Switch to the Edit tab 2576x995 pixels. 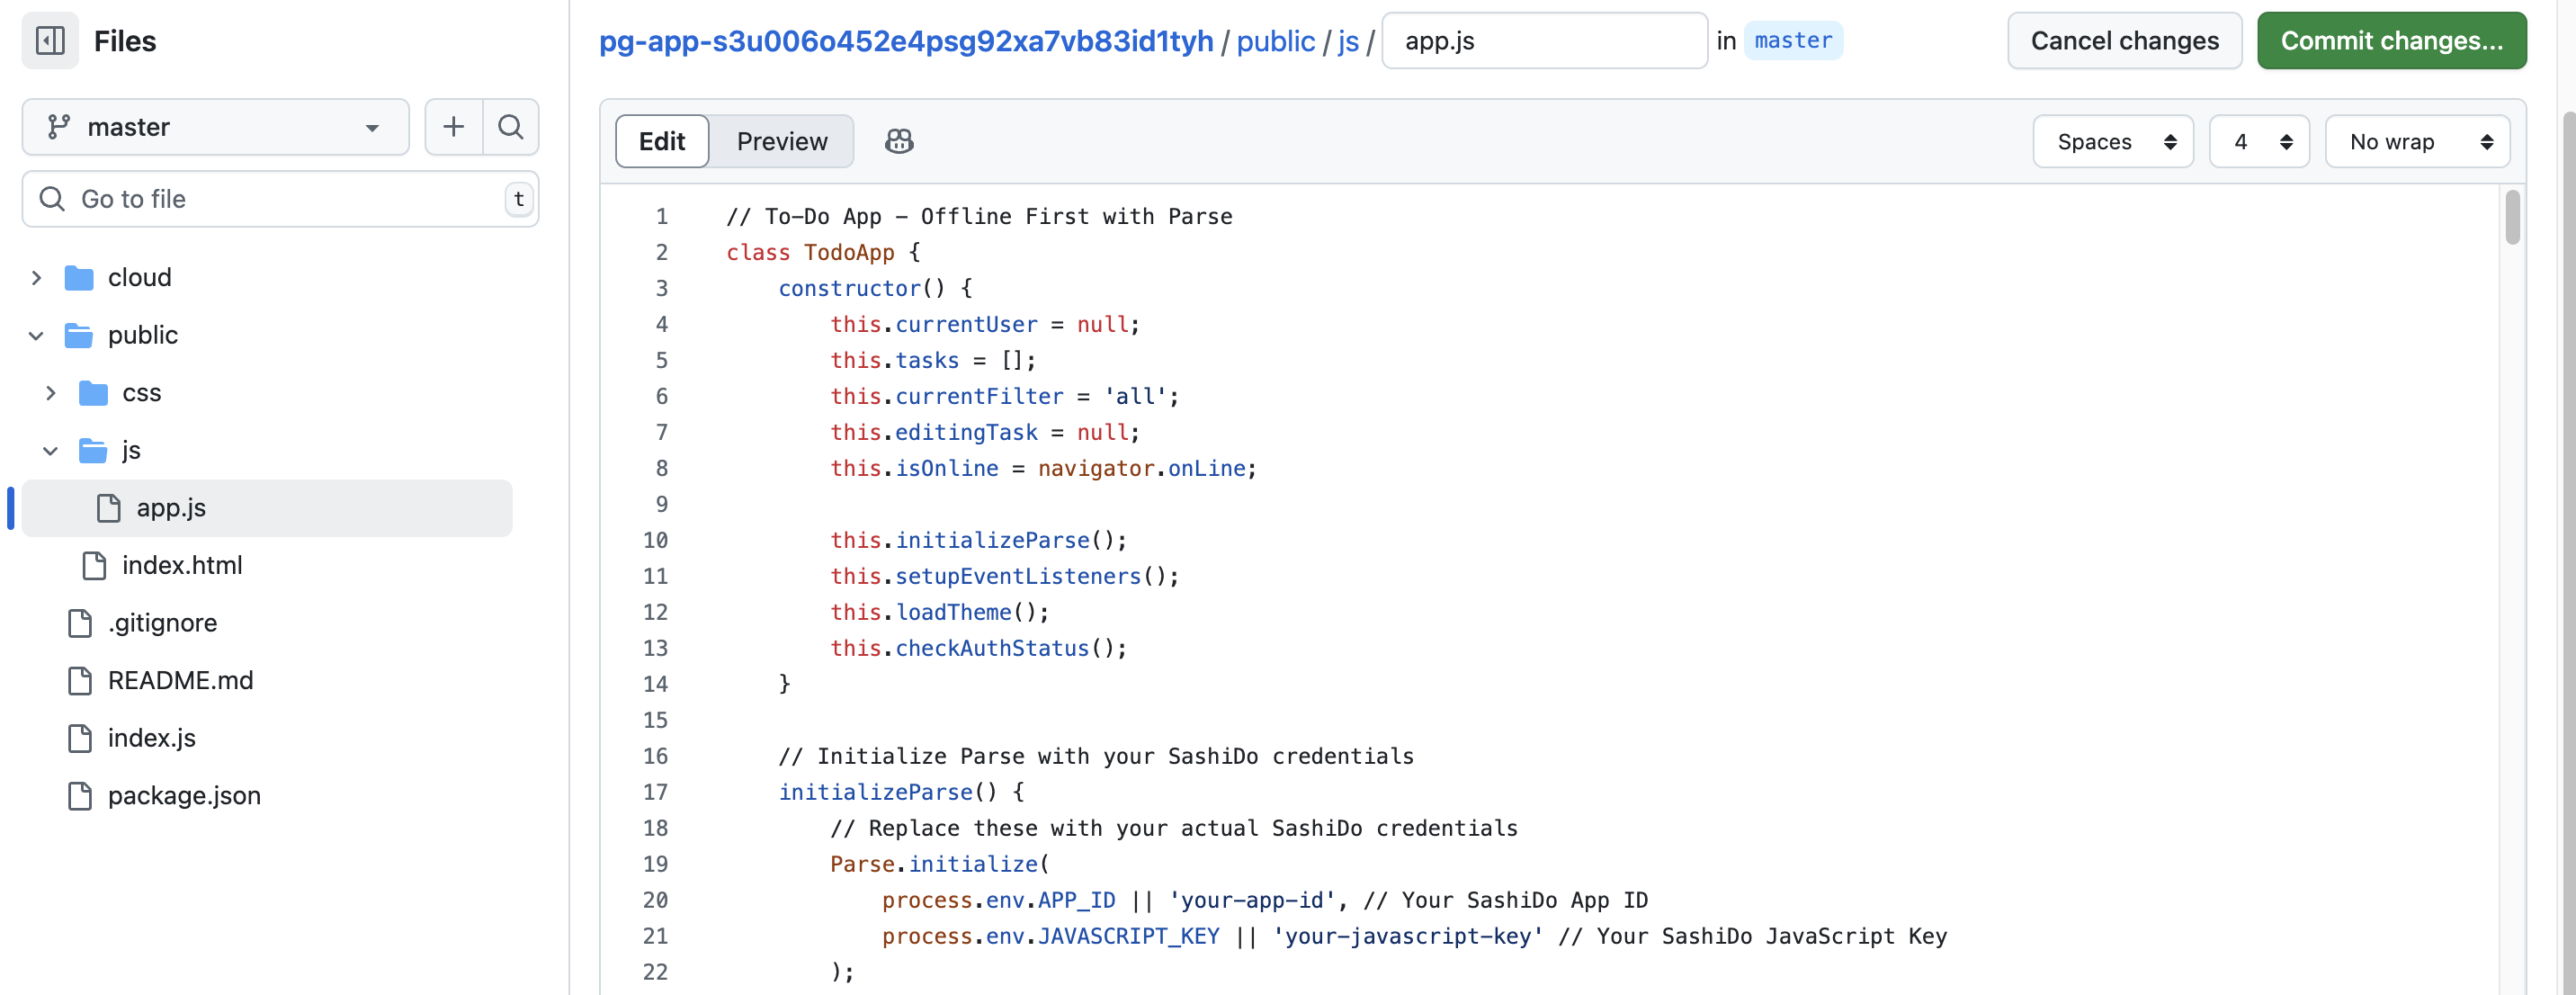[x=662, y=141]
